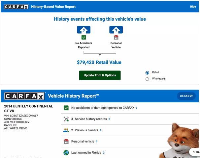Click the globe icon beside Last owned in Florida
This screenshot has height=158, width=200.
point(66,153)
